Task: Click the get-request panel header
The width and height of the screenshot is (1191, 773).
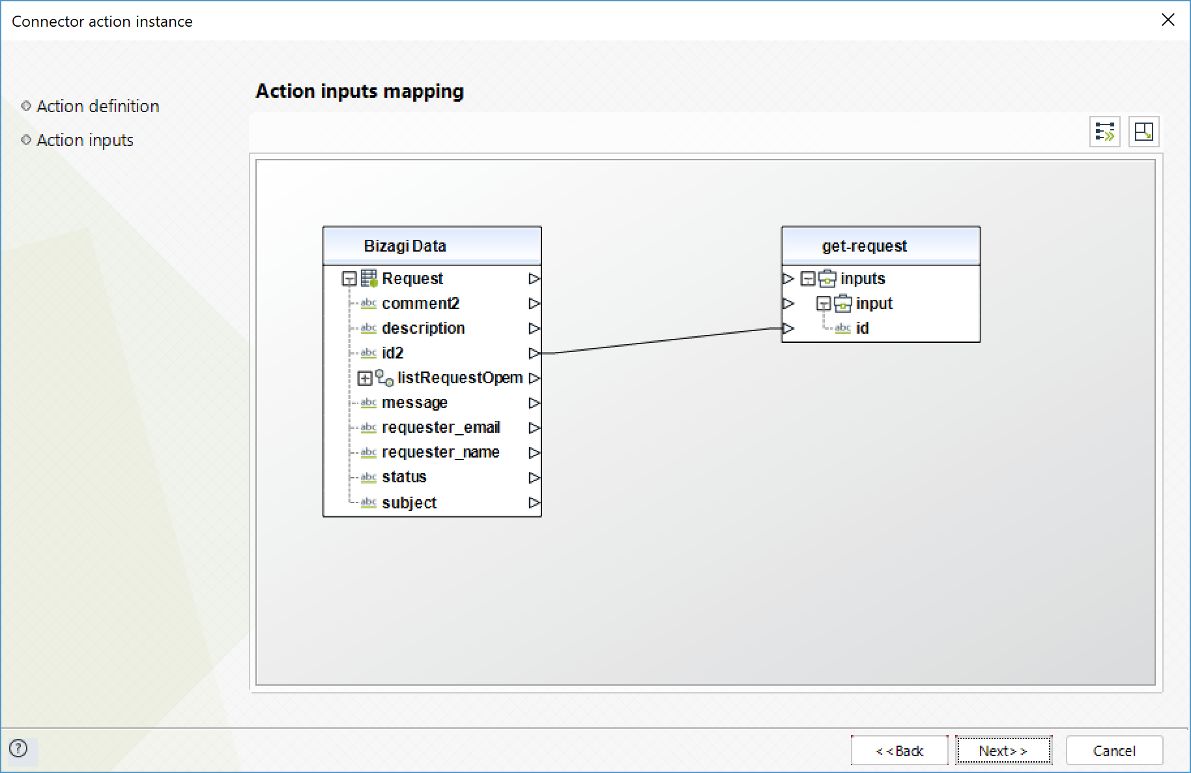Action: tap(881, 246)
